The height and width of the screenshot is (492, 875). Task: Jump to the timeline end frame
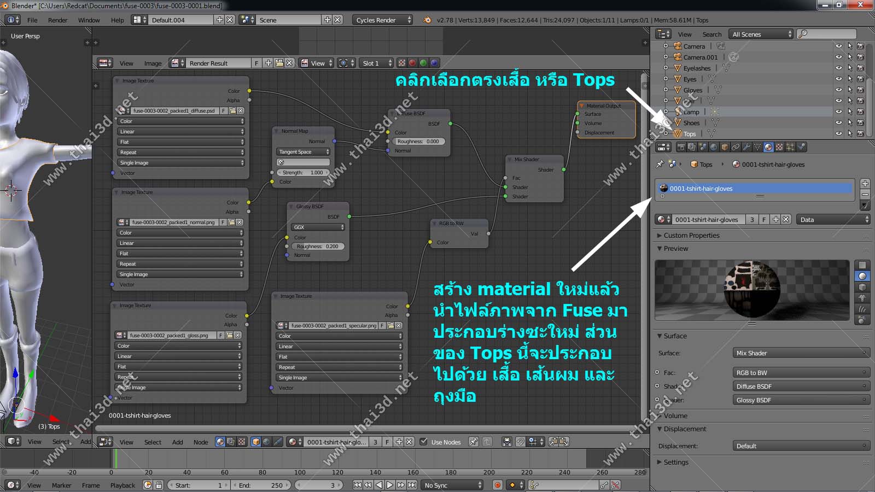412,485
